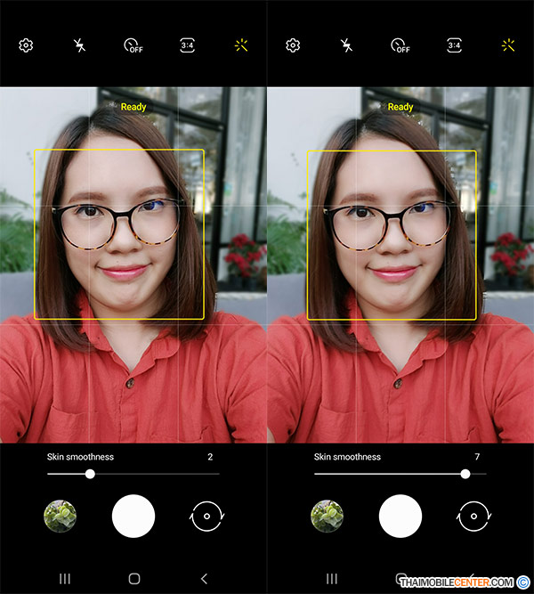This screenshot has width=534, height=594.
Task: Tap timer OFF icon in left screen
Action: click(133, 45)
